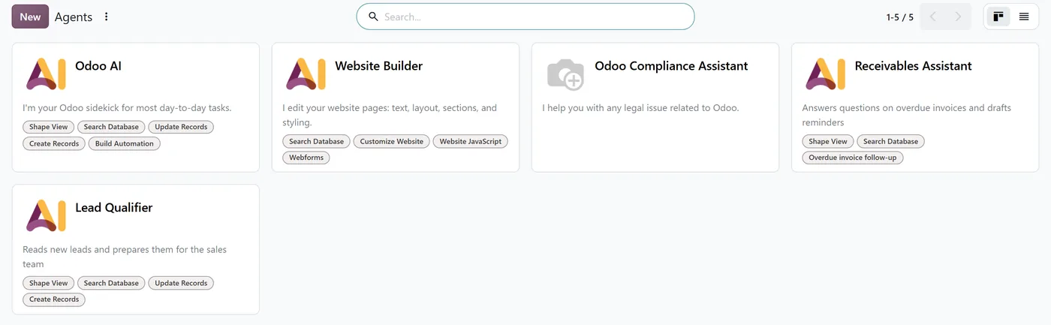This screenshot has width=1051, height=325.
Task: Click Search Database tag on Odoo AI card
Action: (111, 127)
